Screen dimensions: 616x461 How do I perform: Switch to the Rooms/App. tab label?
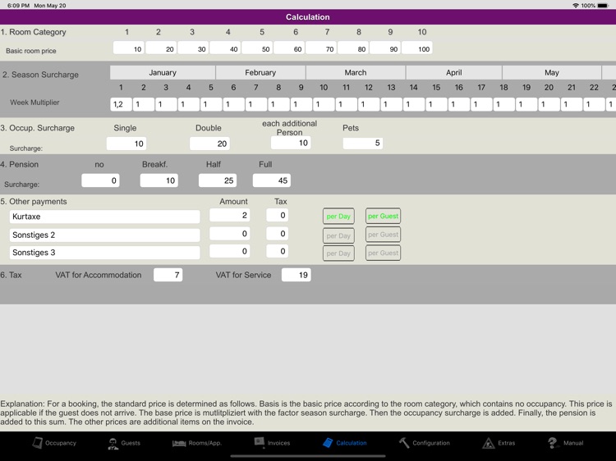[x=205, y=443]
